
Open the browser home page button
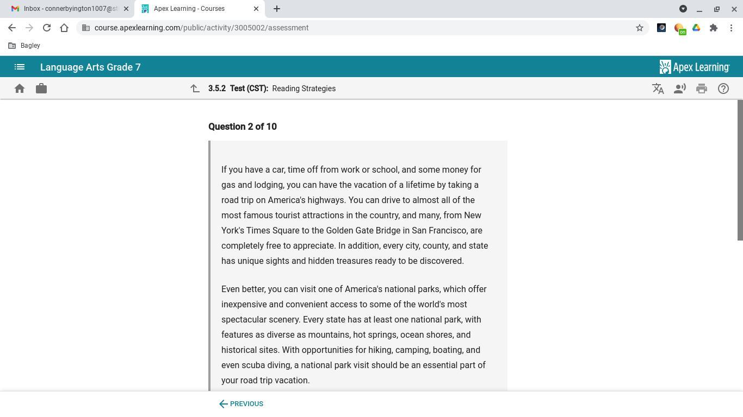[64, 28]
